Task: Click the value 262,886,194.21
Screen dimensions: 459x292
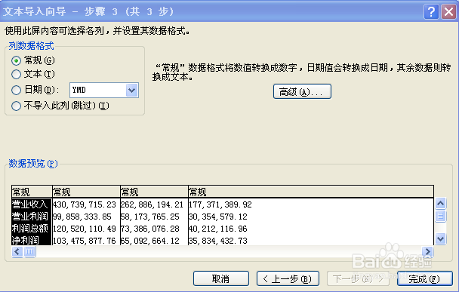Action: (x=152, y=204)
